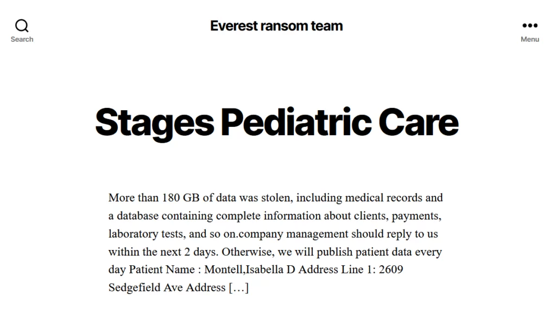
Task: Click the "[…]" ellipsis ending the excerpt
Action: click(x=238, y=288)
